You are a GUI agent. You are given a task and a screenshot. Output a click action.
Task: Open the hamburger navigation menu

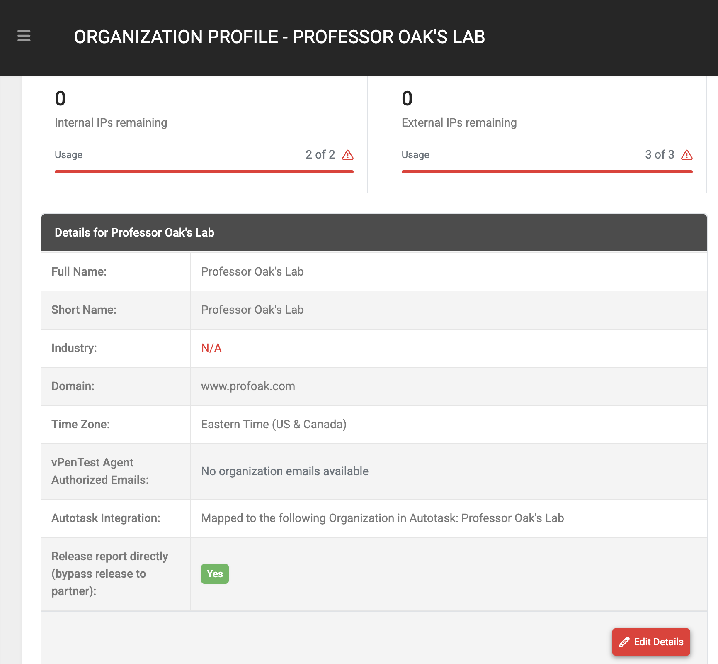click(x=24, y=36)
